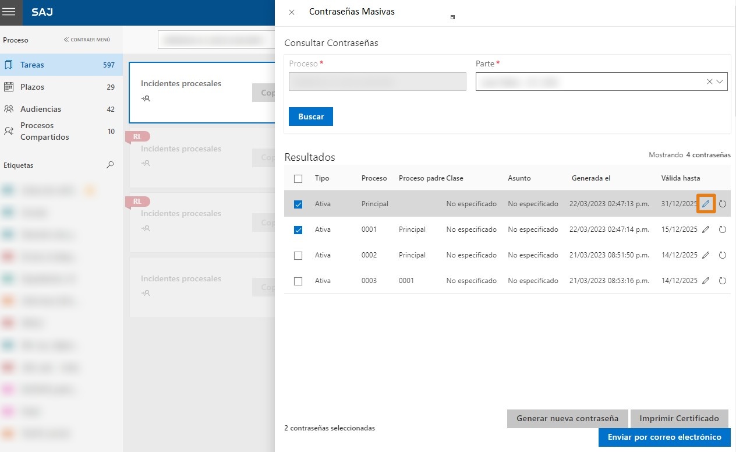Click the 31/12/2025 validity date
The height and width of the screenshot is (452, 736).
point(679,204)
